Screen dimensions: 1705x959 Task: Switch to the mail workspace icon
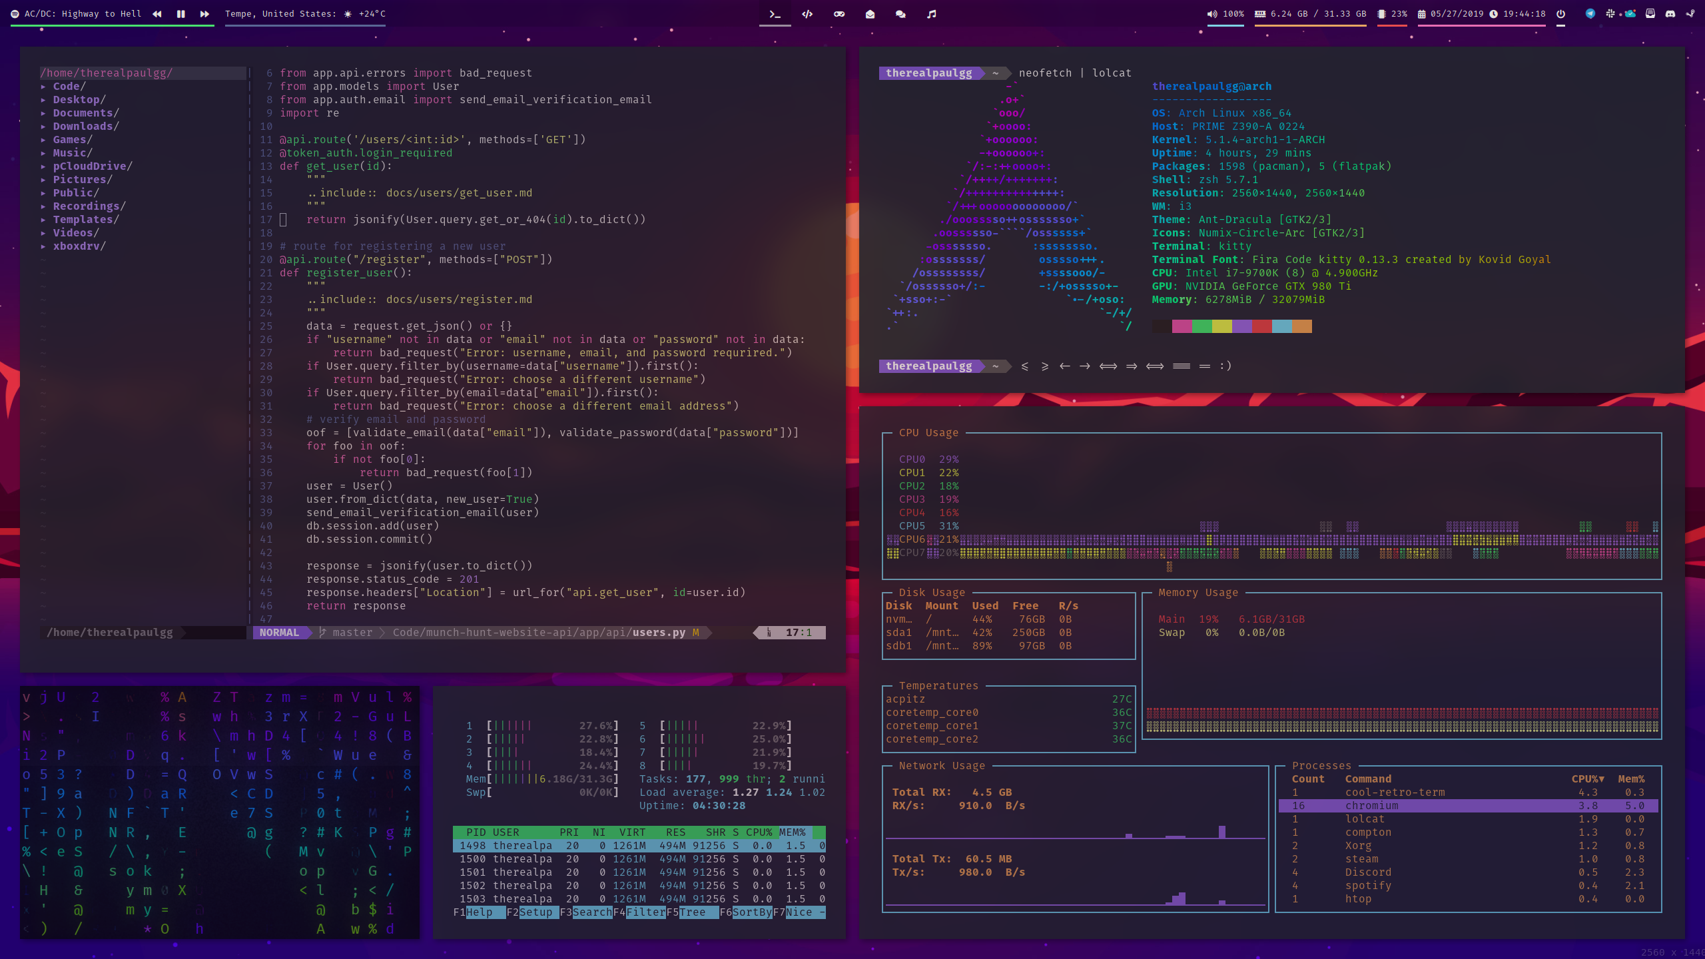[870, 14]
